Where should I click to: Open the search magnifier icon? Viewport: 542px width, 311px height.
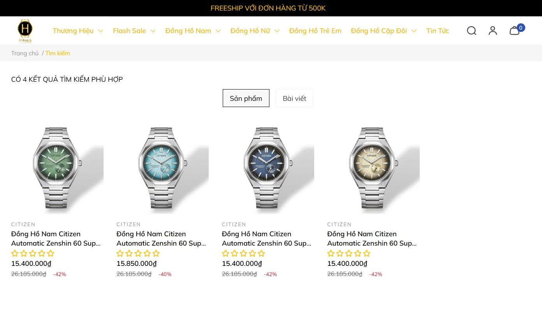click(472, 31)
